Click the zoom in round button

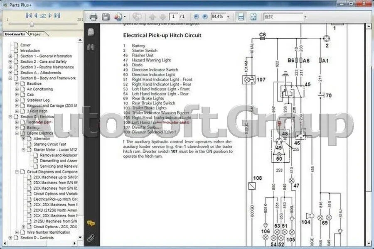coord(205,17)
